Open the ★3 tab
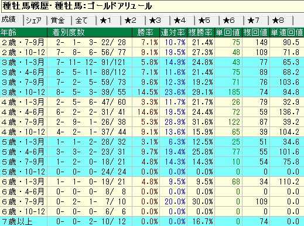 pyautogui.click(x=158, y=20)
